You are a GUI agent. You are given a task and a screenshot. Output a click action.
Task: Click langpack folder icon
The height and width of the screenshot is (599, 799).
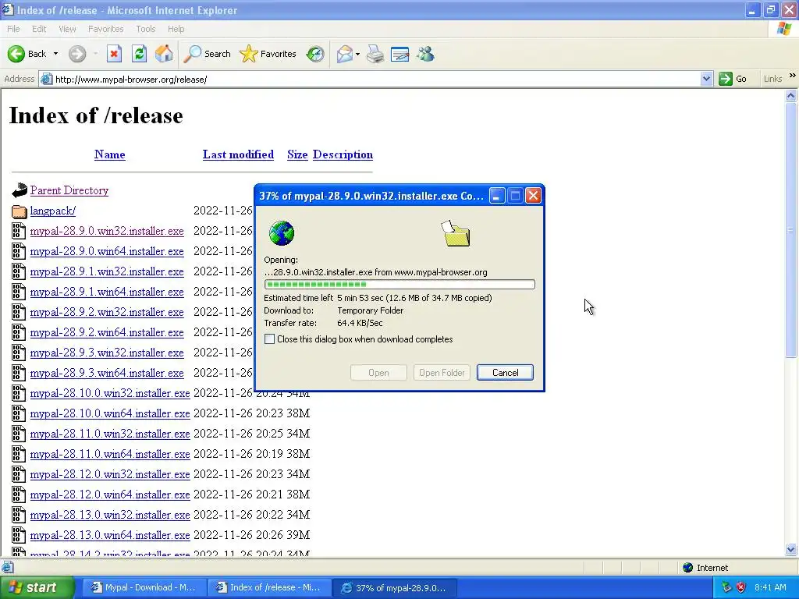[20, 211]
